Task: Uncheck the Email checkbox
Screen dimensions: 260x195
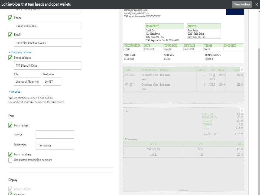Action: click(10, 35)
